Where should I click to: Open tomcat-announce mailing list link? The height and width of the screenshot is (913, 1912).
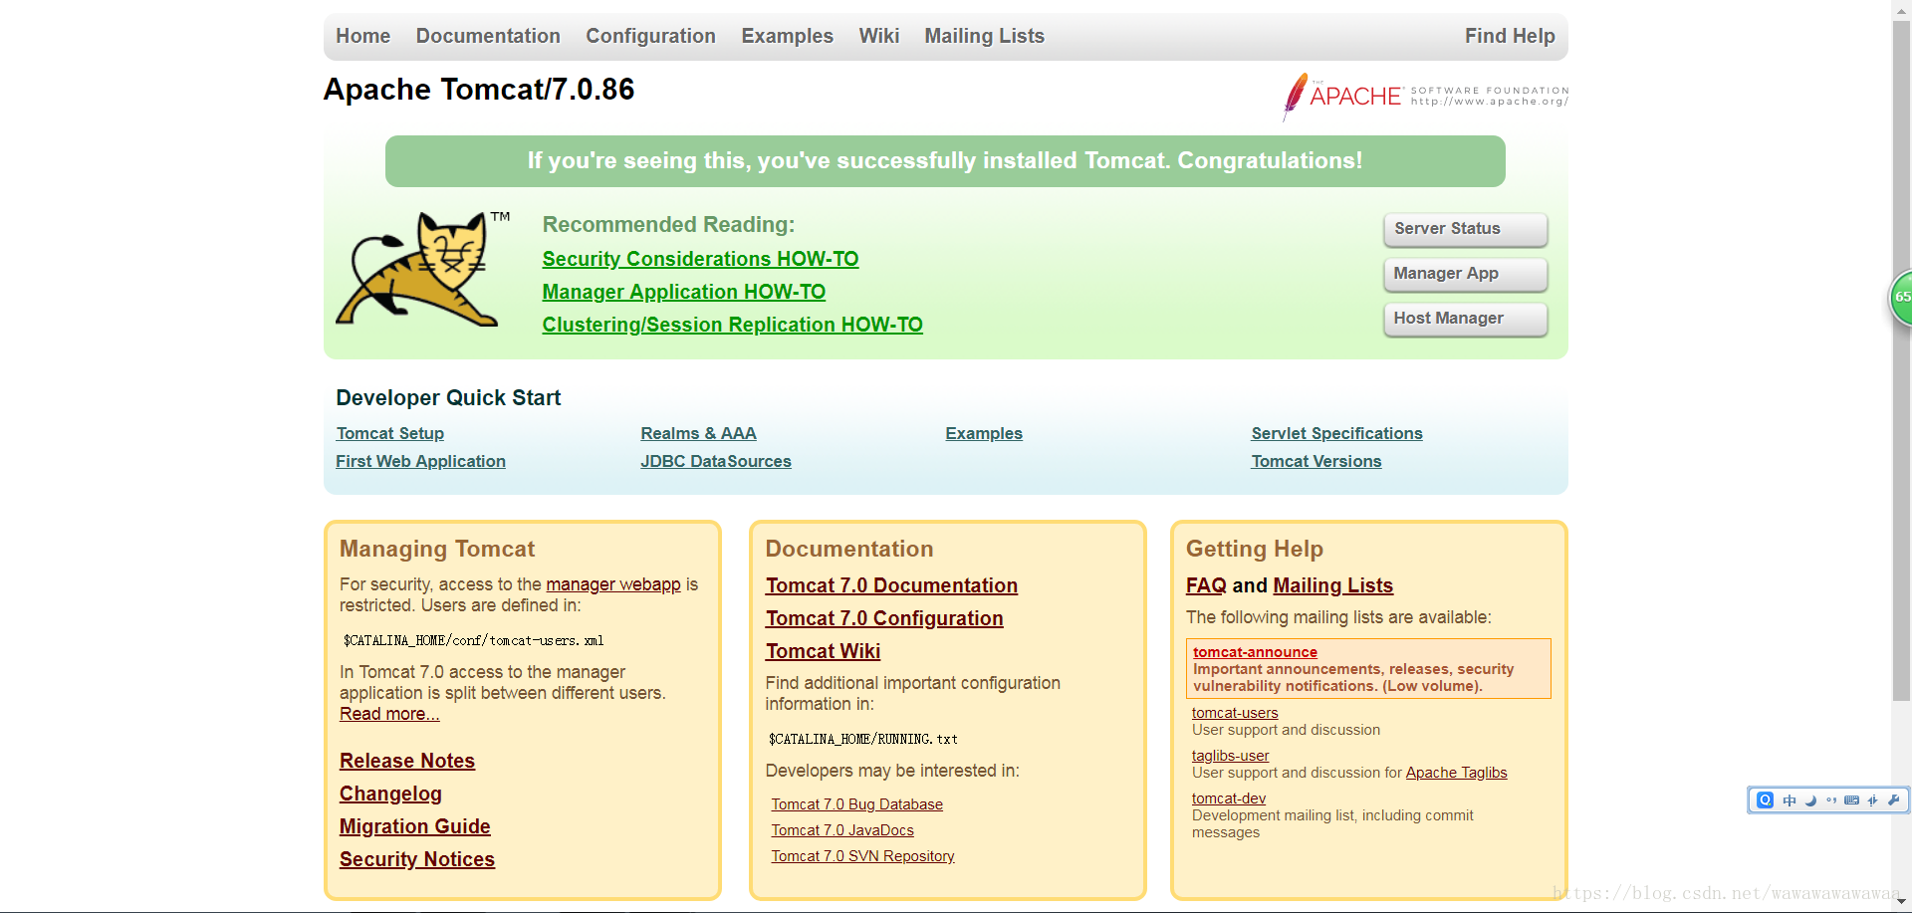(x=1255, y=652)
